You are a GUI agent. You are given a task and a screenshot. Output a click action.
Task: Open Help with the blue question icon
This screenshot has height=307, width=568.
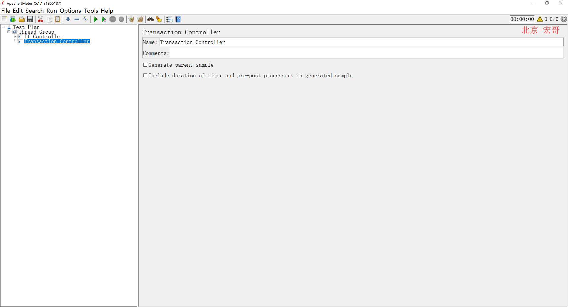(x=178, y=19)
